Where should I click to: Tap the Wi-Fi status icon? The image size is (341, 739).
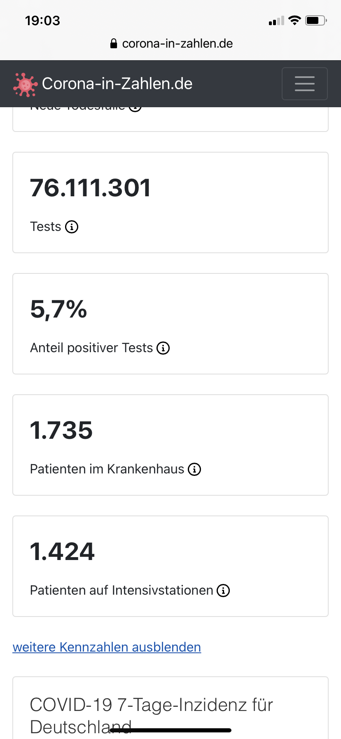click(x=294, y=20)
